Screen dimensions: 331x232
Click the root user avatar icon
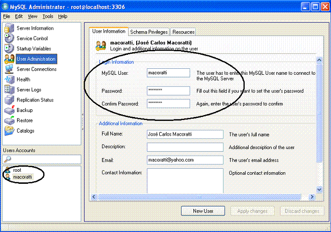click(8, 170)
